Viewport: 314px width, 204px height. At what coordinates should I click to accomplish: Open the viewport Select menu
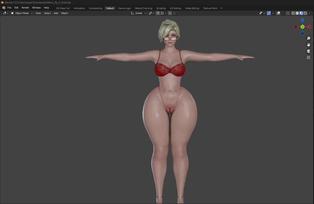coord(47,13)
